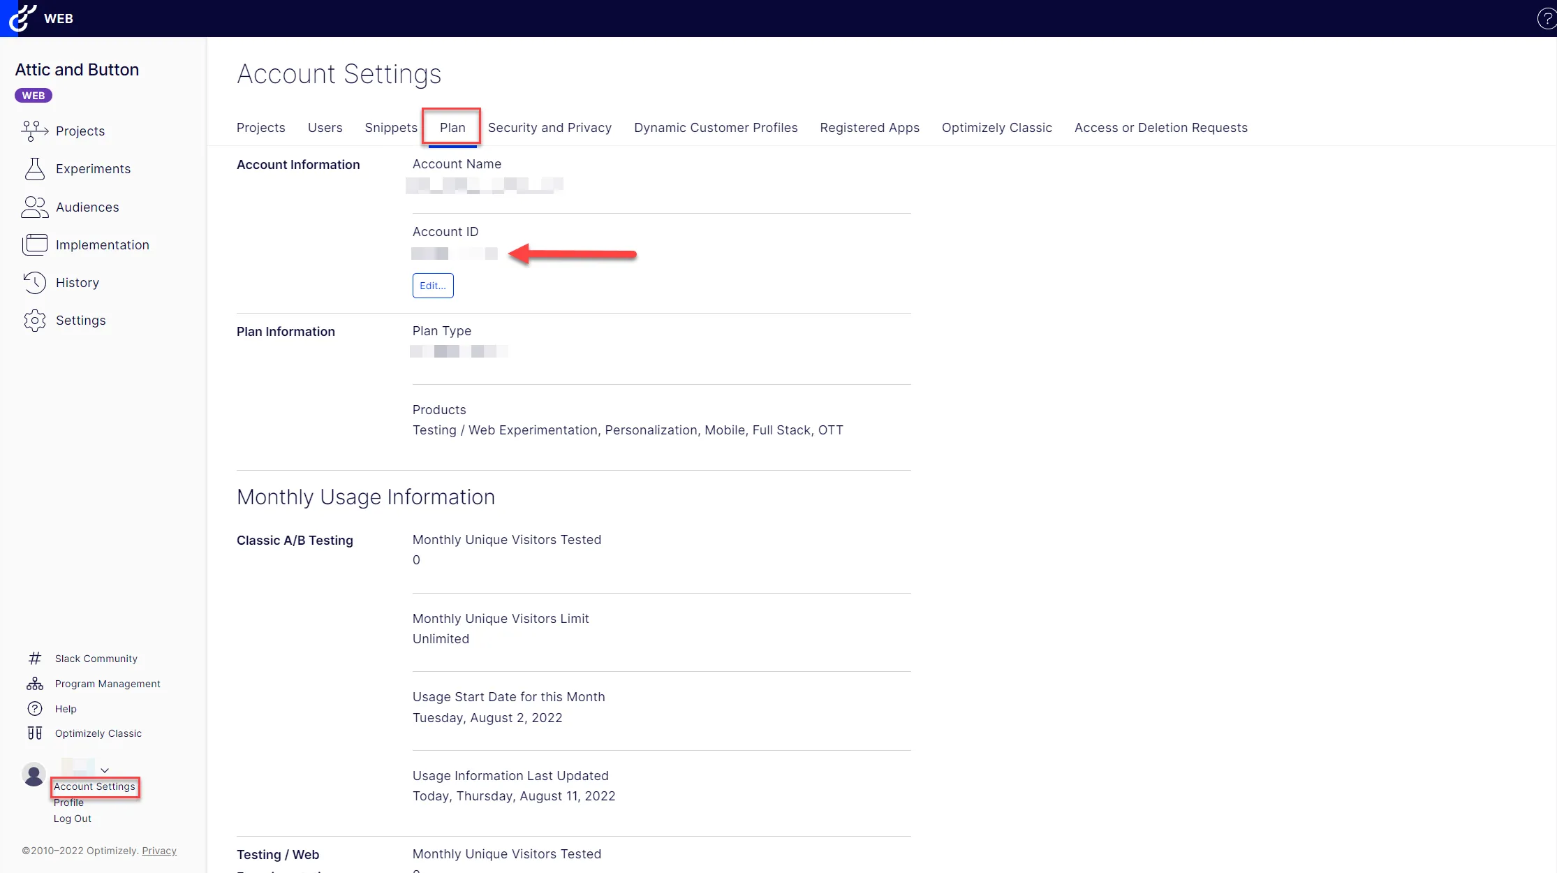Open the Slack Community link
1557x873 pixels.
pos(96,659)
